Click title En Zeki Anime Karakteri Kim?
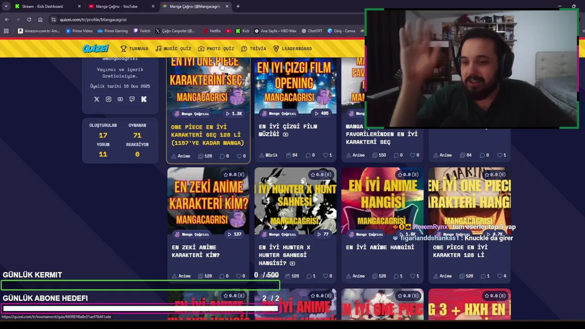Viewport: 585px width, 329px height. pyautogui.click(x=196, y=251)
